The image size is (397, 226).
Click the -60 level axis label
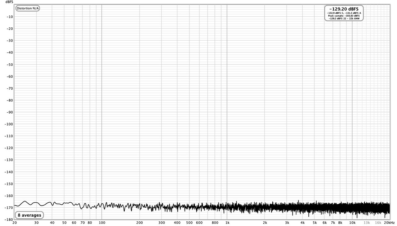(x=9, y=76)
